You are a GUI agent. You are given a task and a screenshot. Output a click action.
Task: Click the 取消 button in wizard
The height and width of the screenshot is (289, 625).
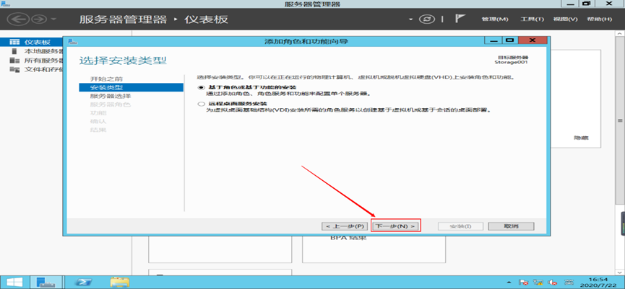click(x=511, y=226)
